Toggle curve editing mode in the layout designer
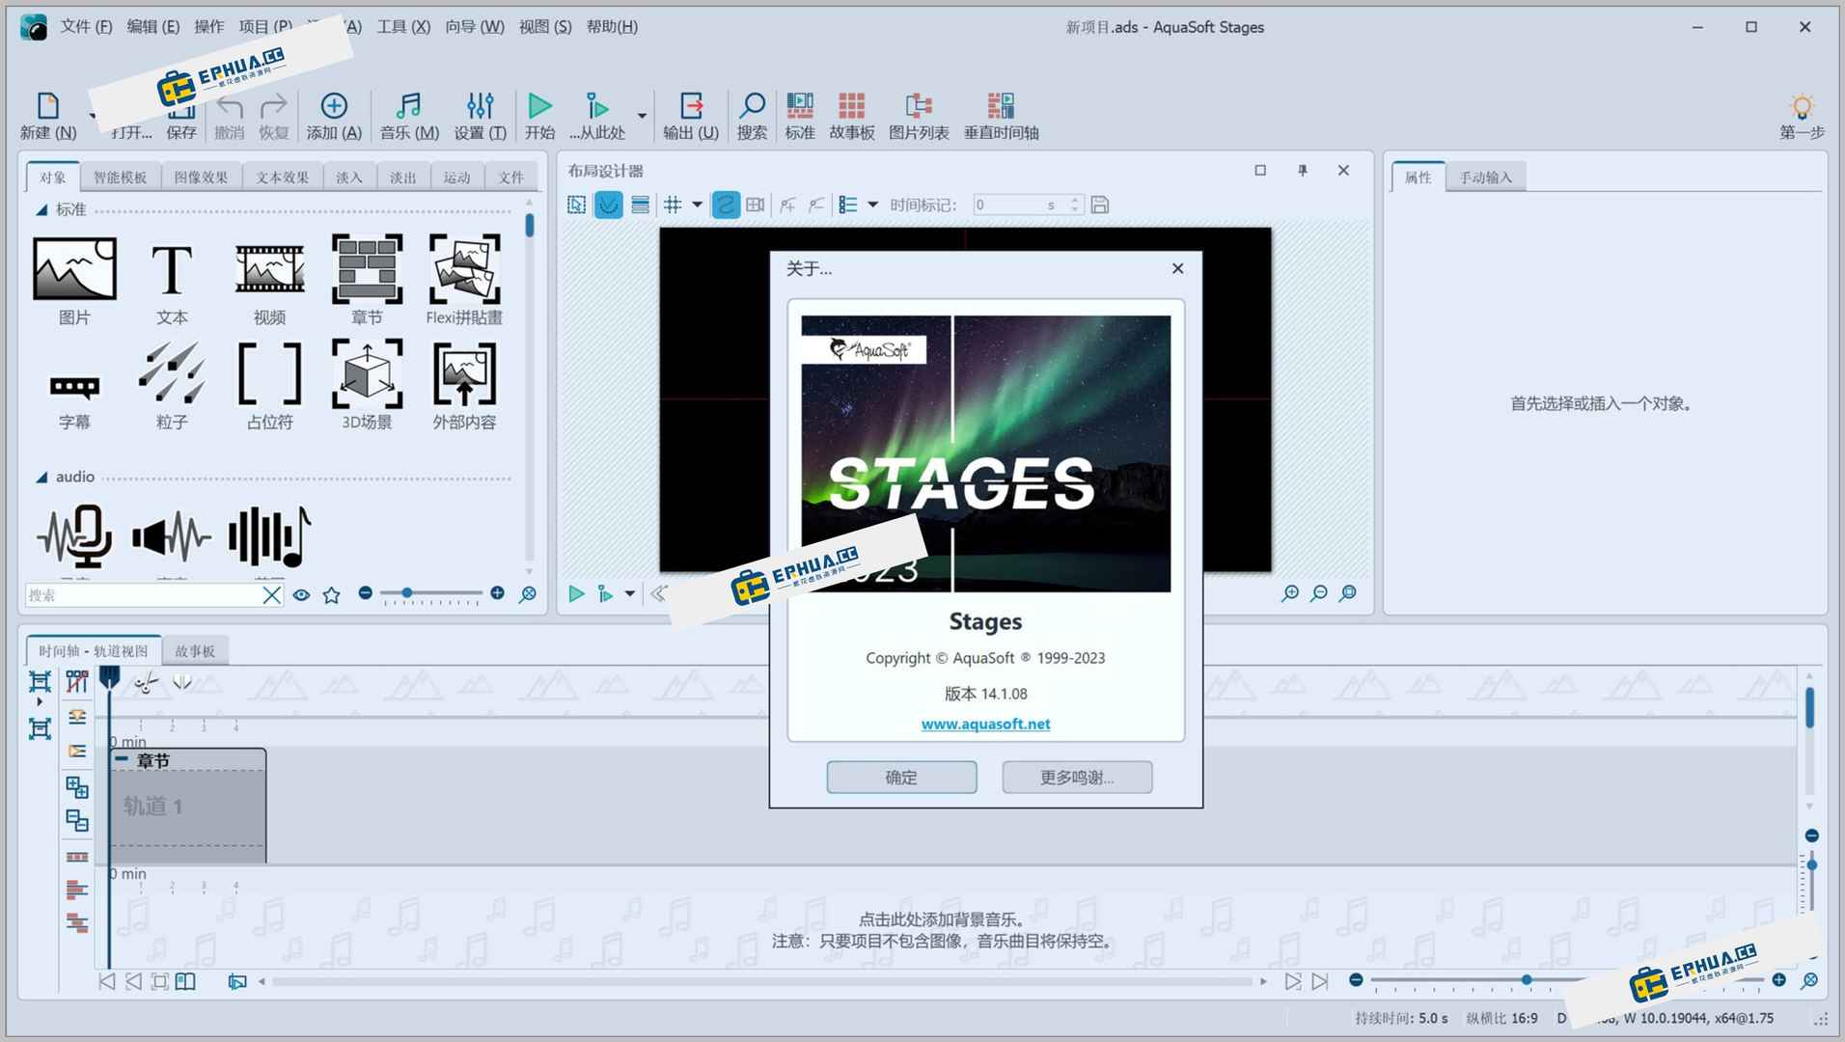Screen dimensions: 1845x1042 pyautogui.click(x=608, y=204)
